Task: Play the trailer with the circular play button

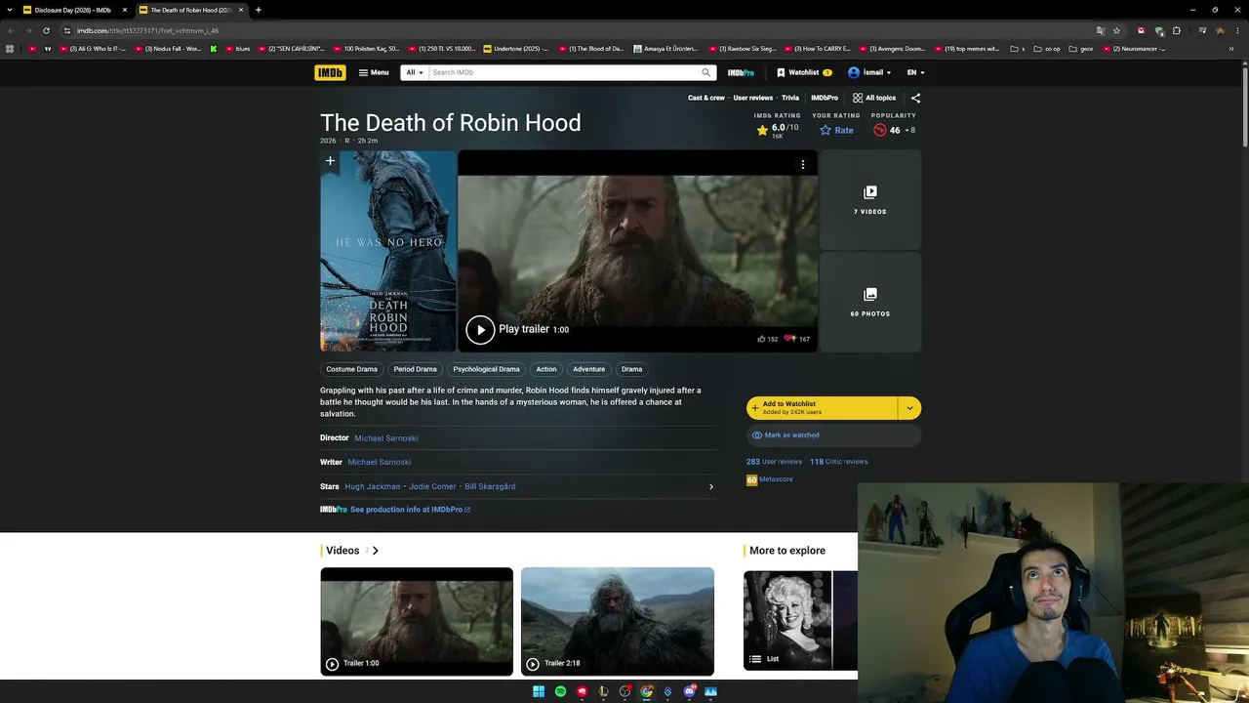Action: pos(480,330)
